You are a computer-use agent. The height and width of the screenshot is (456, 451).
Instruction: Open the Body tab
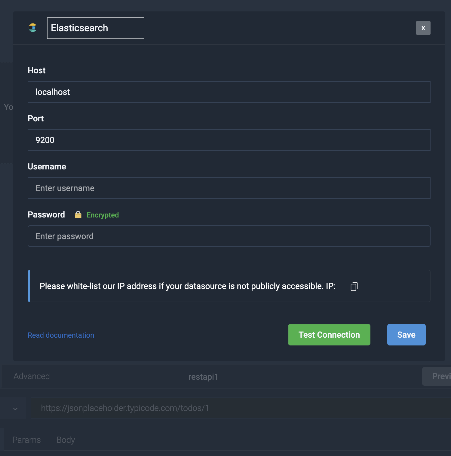[66, 440]
